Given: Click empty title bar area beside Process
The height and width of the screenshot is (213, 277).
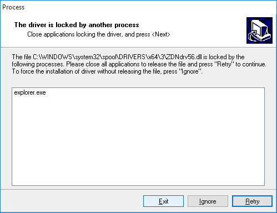Looking at the screenshot, I should coord(148,7).
